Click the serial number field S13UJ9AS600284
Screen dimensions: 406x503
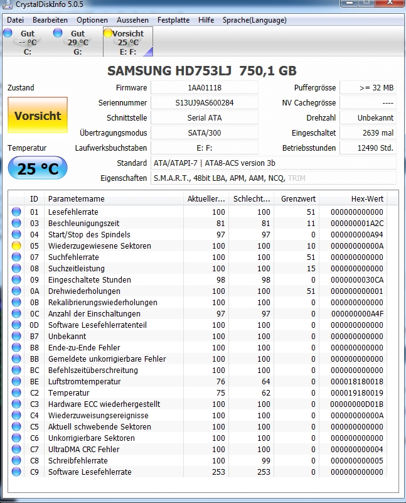pyautogui.click(x=205, y=102)
